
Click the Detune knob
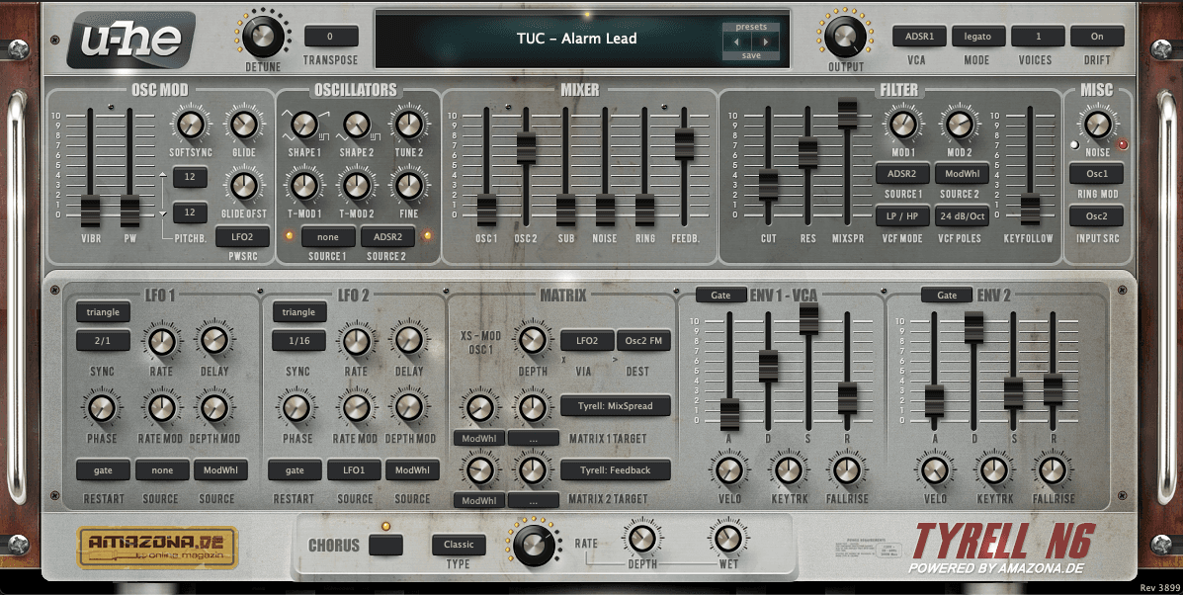263,35
